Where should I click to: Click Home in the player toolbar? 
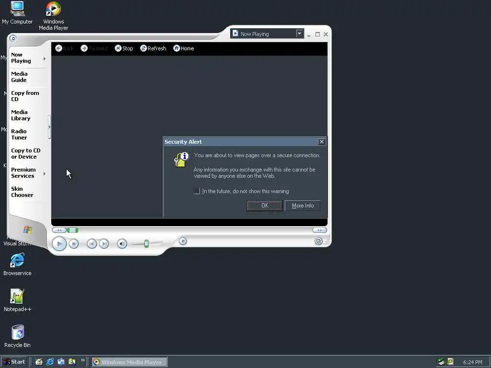tap(184, 48)
